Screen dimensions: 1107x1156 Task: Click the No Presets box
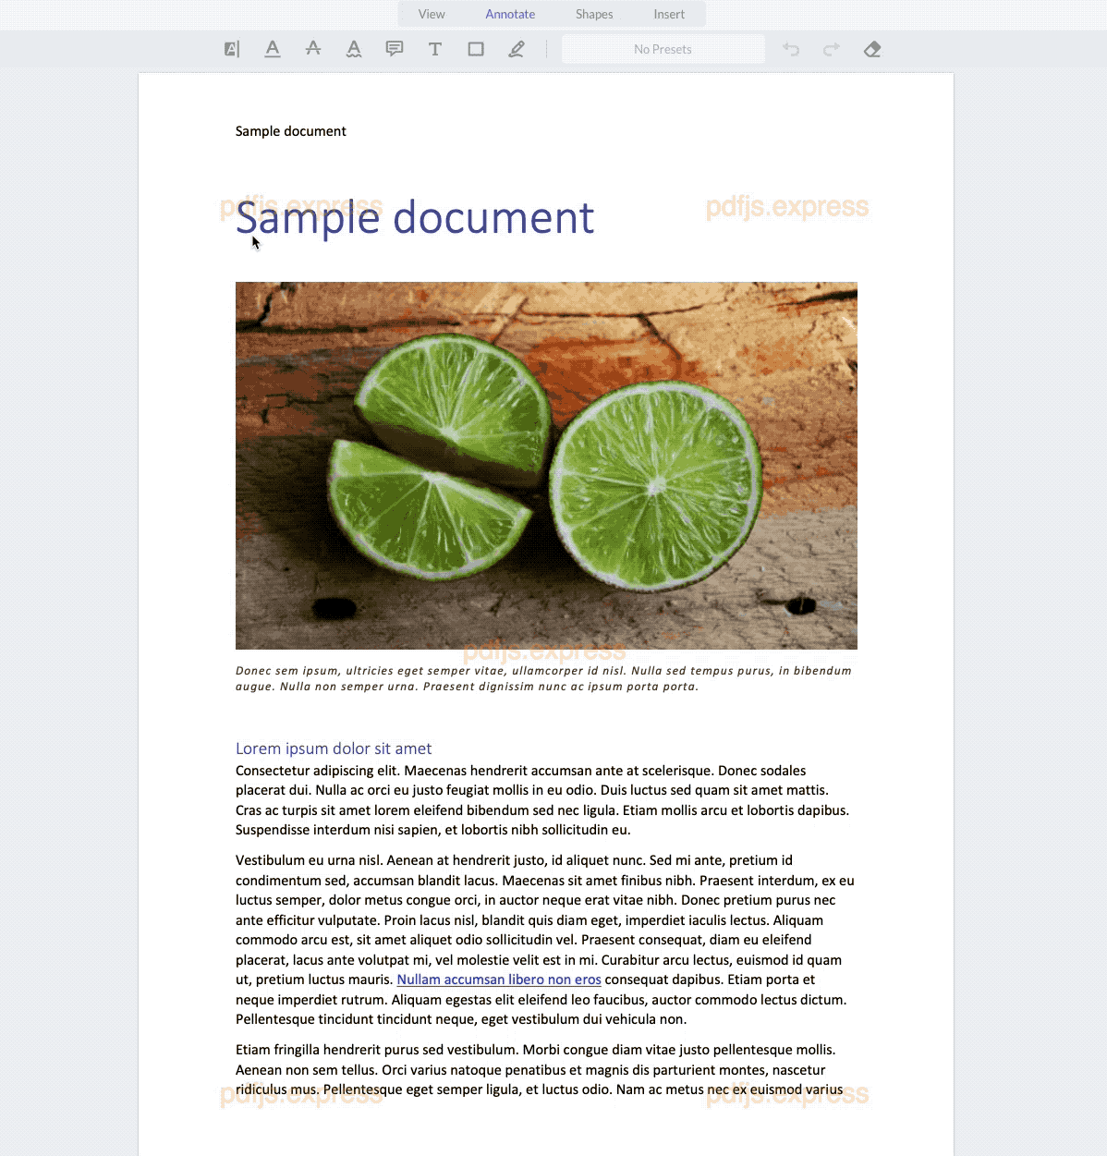[663, 49]
